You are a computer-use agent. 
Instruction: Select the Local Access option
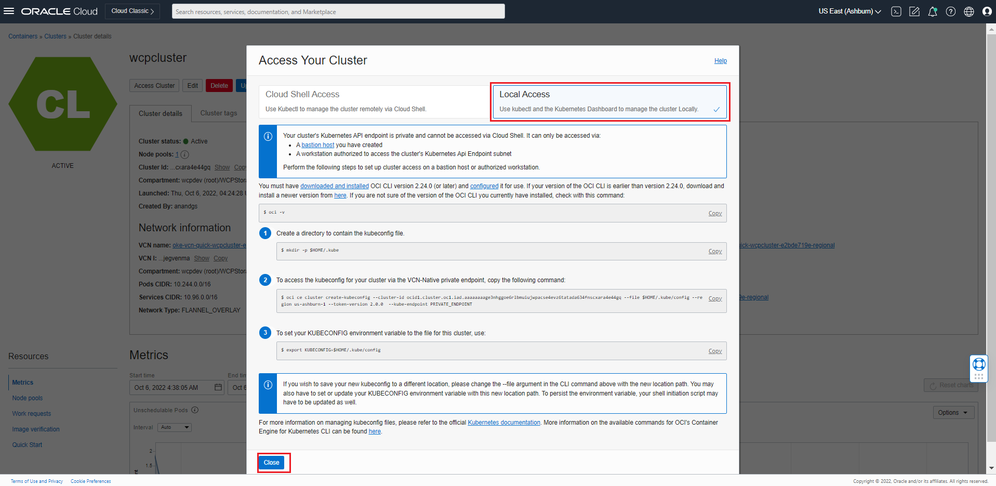[x=609, y=101]
